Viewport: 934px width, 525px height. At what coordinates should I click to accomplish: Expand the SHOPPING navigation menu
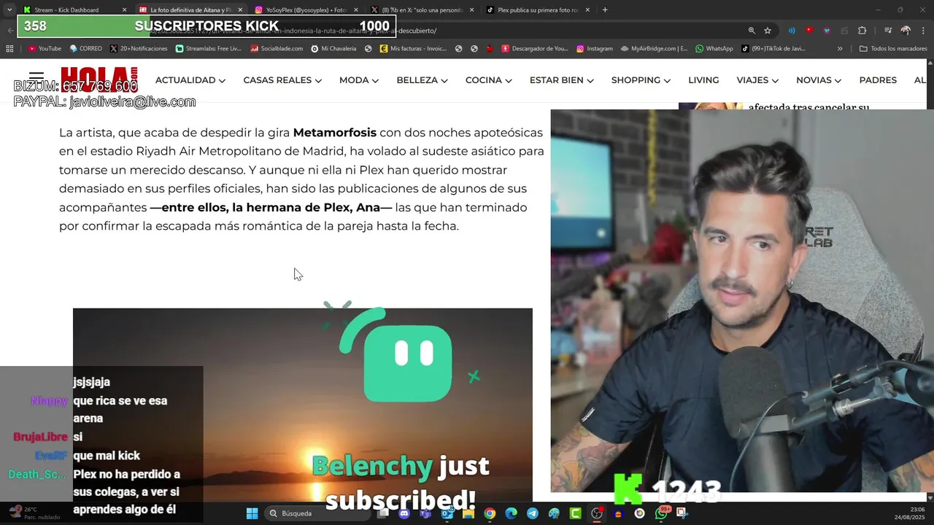[x=641, y=80]
